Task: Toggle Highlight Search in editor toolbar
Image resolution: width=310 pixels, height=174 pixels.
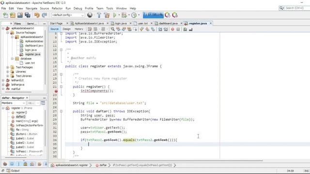Action: 129,29
